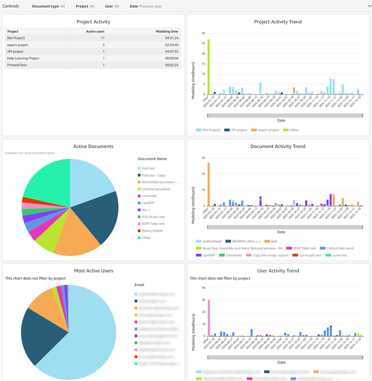
Task: Select Other in Active Documents legend
Action: pos(144,238)
